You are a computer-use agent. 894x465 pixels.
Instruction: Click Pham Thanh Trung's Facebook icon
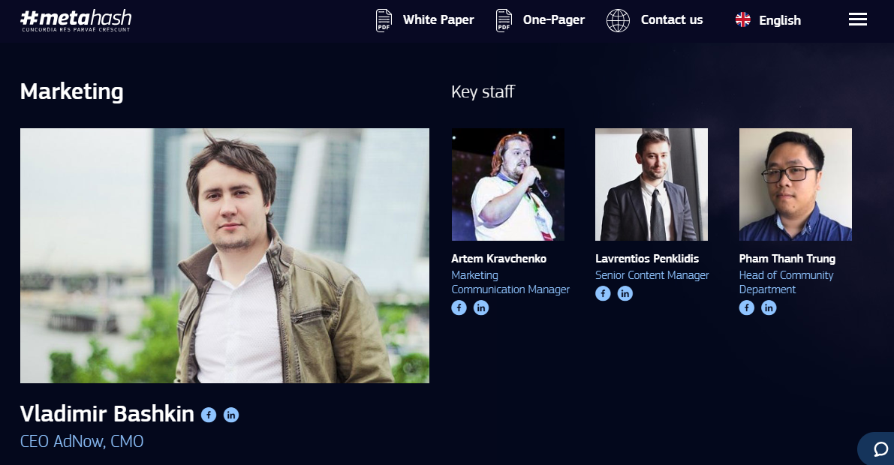(x=747, y=307)
